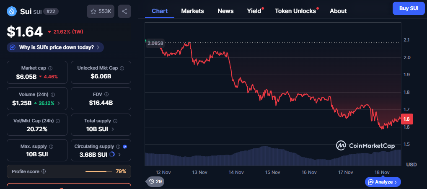Open the Token Unlocks tab
Image resolution: width=427 pixels, height=189 pixels.
[295, 11]
